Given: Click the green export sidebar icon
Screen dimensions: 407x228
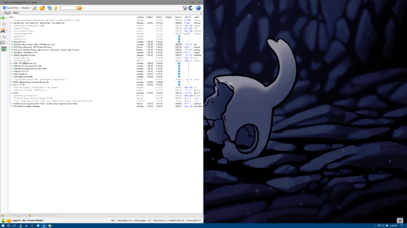Looking at the screenshot, I should pos(4,49).
